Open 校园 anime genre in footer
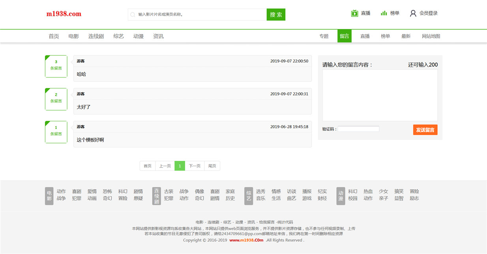The width and height of the screenshot is (487, 254). 352,198
